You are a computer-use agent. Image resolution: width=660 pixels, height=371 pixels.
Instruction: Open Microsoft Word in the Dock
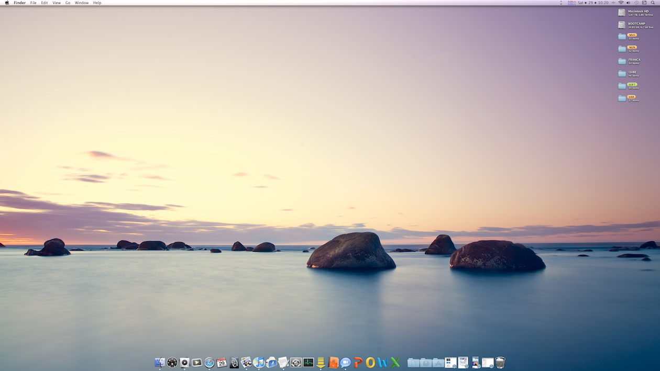[x=383, y=362]
